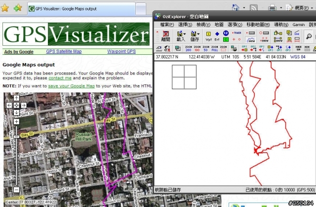Click the browser favorites star icon
Image resolution: width=316 pixels, height=207 pixels.
pyautogui.click(x=5, y=8)
